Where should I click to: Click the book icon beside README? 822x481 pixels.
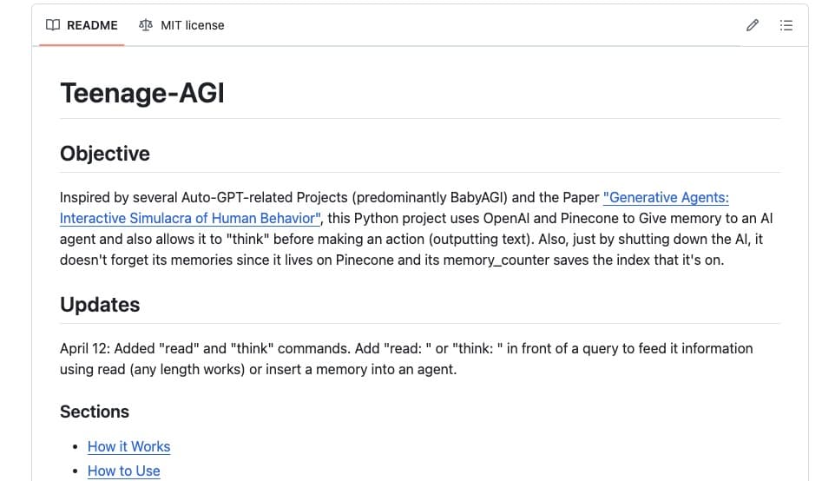coord(53,25)
